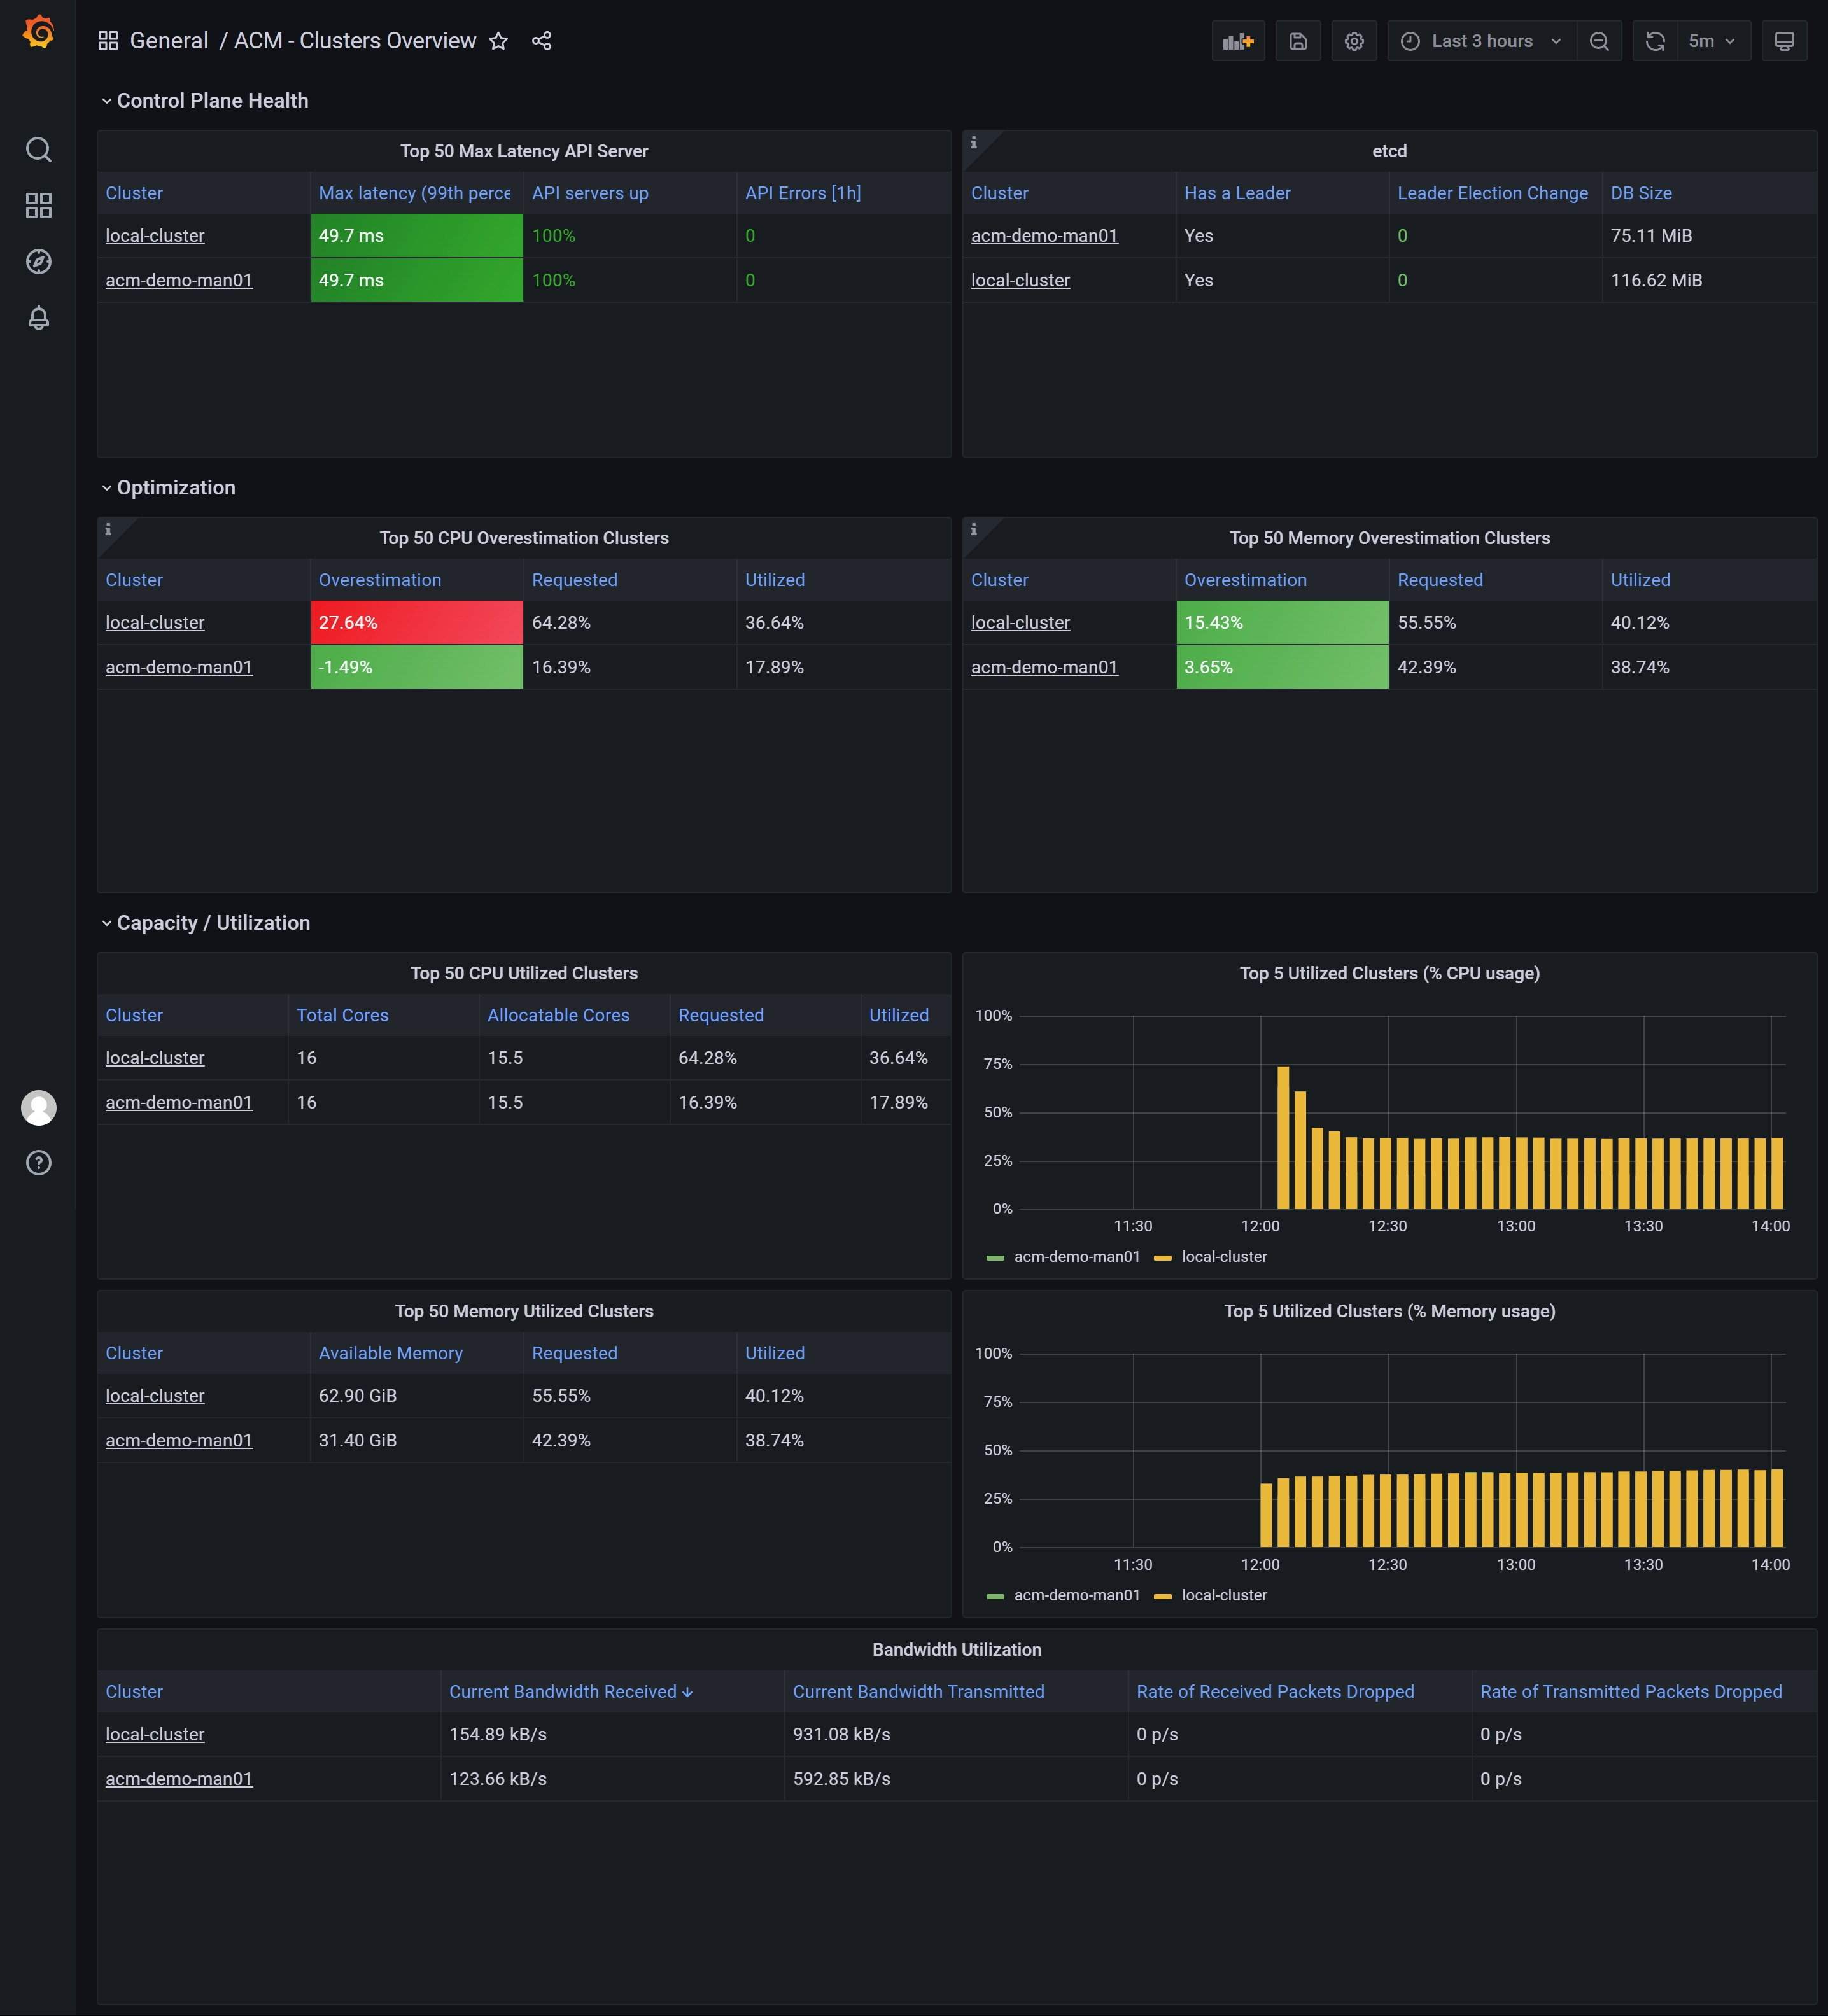Open the Dashboards grid icon in sidebar
This screenshot has width=1828, height=2016.
(x=38, y=206)
